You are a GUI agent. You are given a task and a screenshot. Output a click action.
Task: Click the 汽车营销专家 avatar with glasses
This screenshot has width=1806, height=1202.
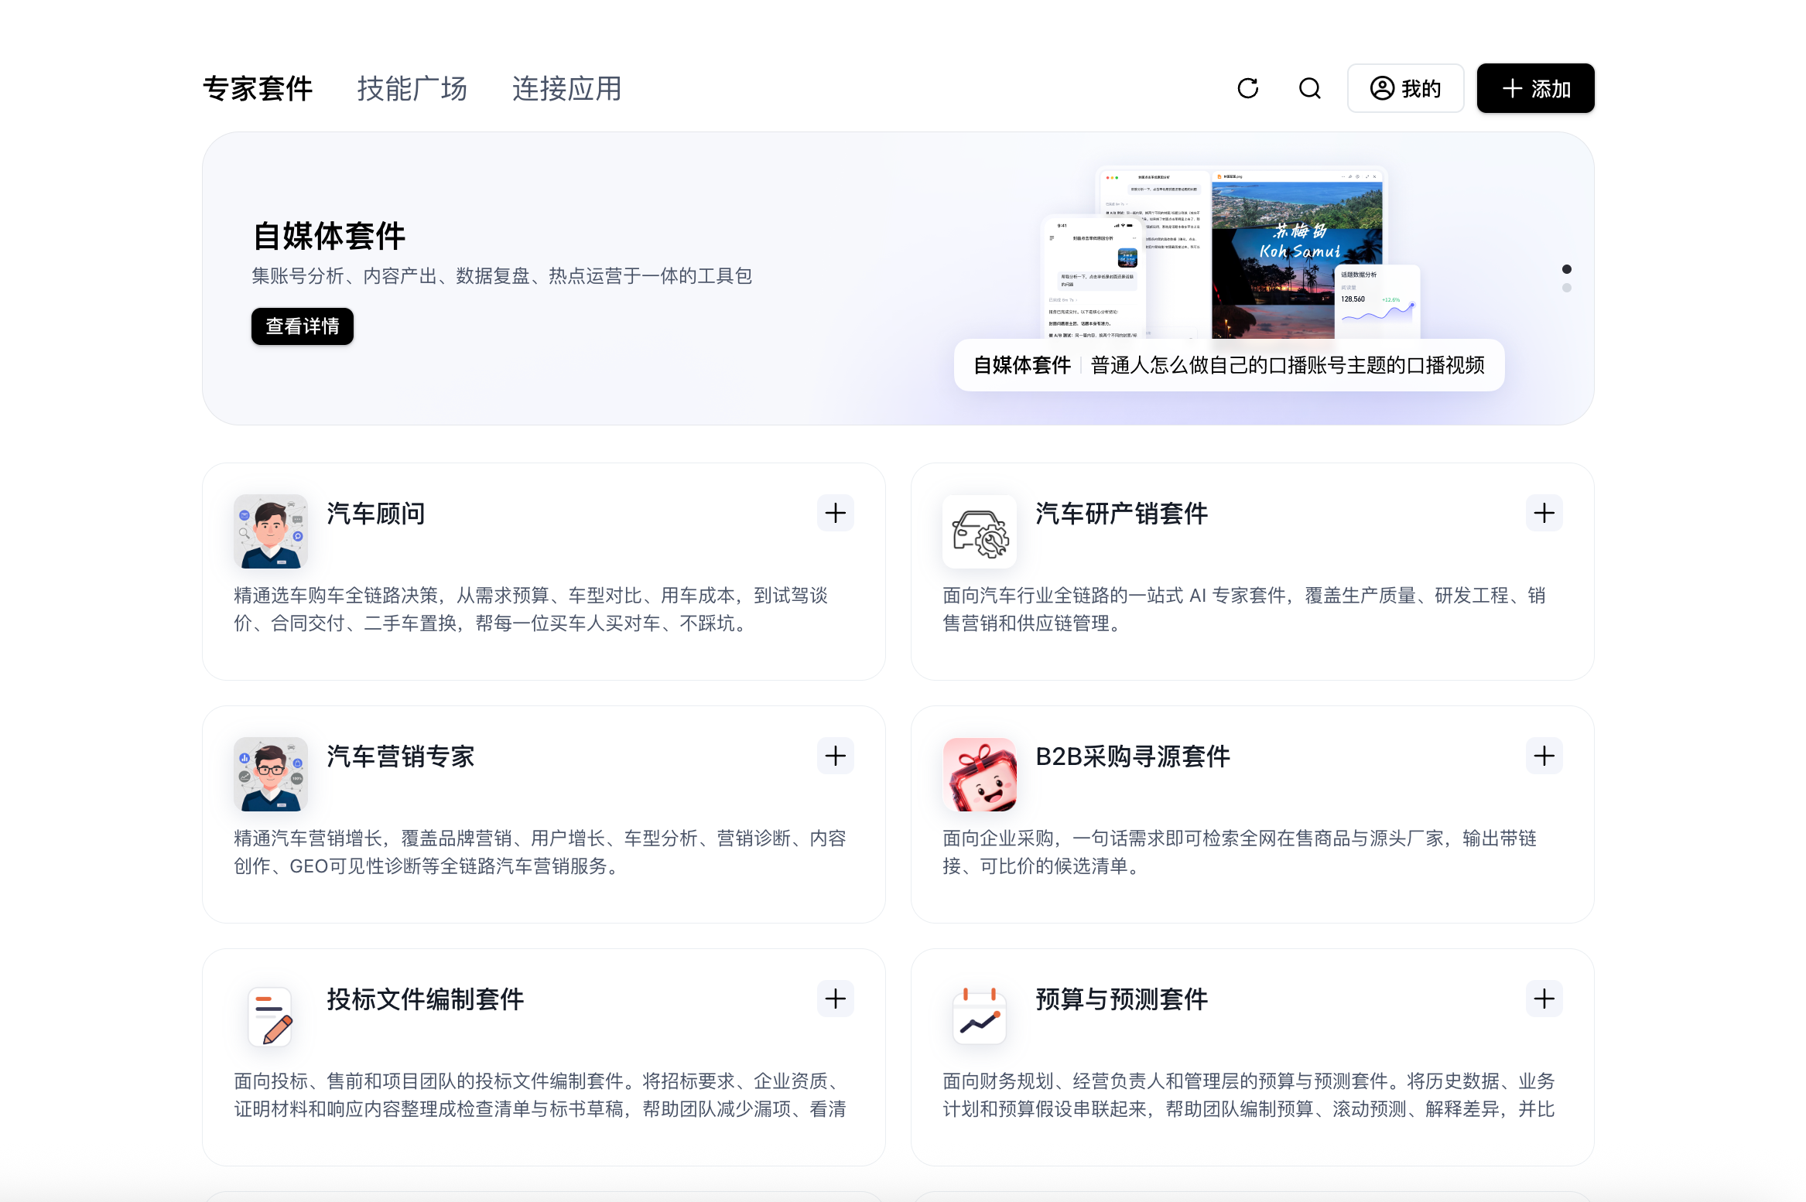click(271, 774)
